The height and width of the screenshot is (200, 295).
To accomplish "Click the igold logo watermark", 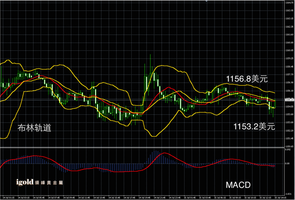I will (39, 182).
